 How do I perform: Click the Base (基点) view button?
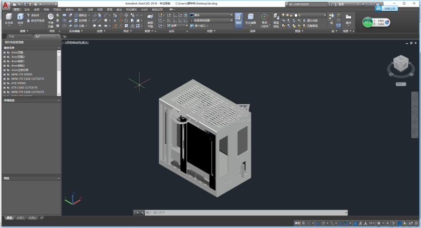click(348, 19)
